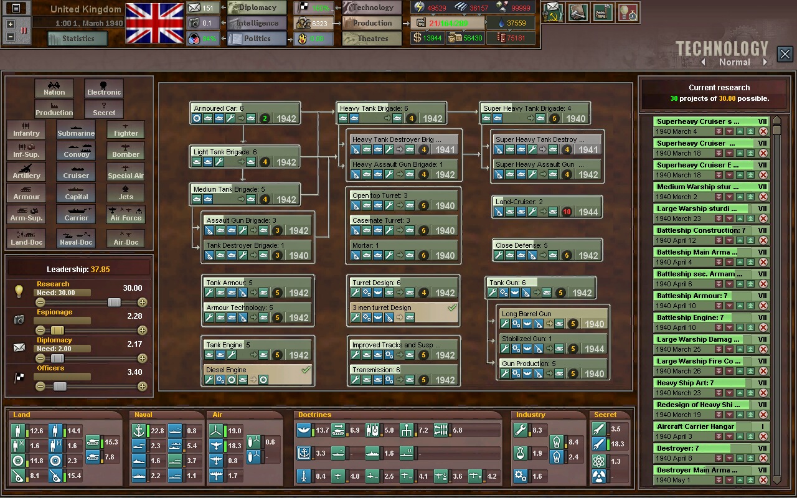Move Battleship Armour down one slot
The height and width of the screenshot is (498, 797).
coord(730,306)
